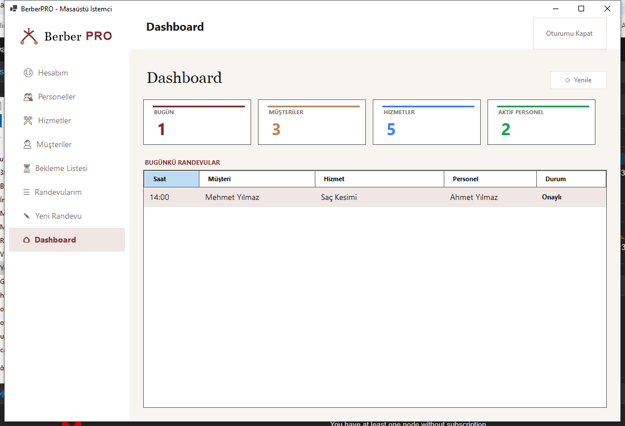Sort by Personel column header
This screenshot has height=426, width=625.
point(490,179)
